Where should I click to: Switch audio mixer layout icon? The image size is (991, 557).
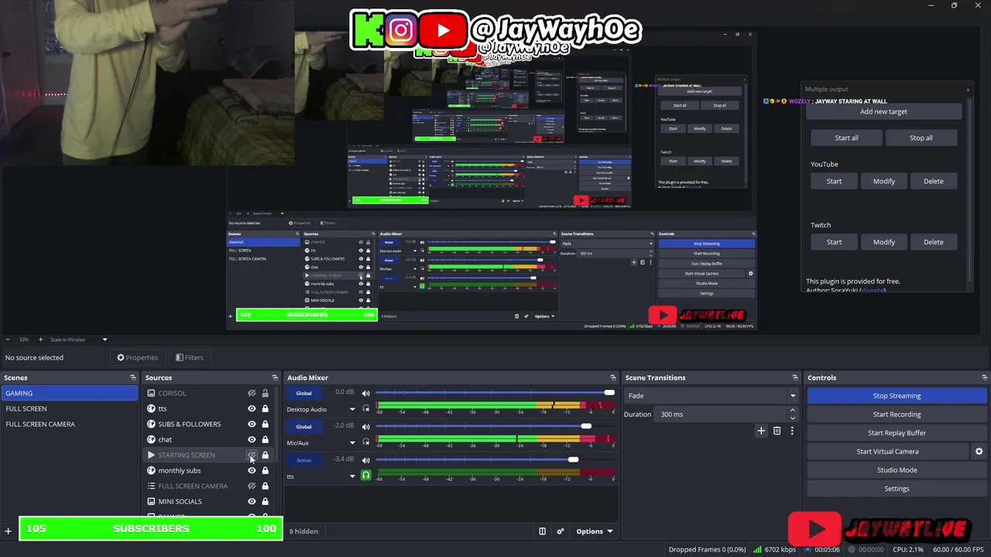pos(542,531)
